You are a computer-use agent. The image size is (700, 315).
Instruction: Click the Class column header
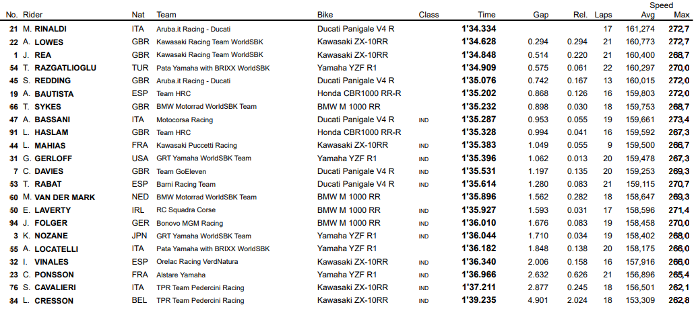pyautogui.click(x=428, y=14)
